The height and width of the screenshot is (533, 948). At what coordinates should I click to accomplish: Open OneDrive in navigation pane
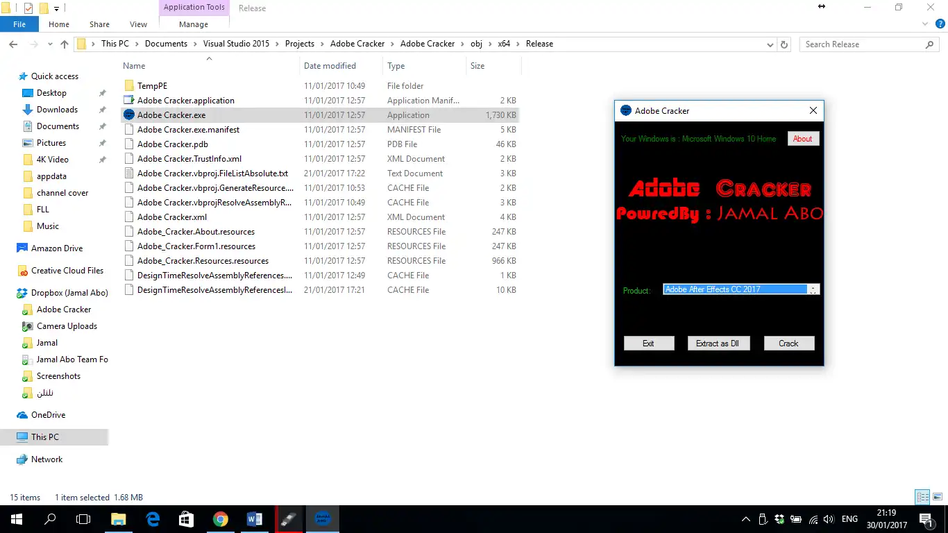pyautogui.click(x=48, y=415)
